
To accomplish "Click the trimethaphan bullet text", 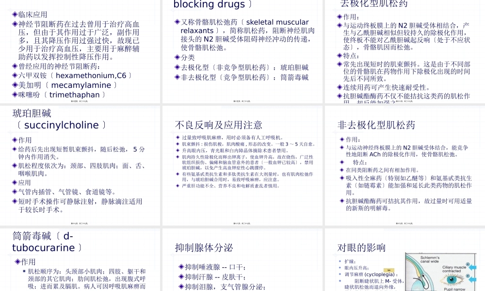I will point(77,95).
